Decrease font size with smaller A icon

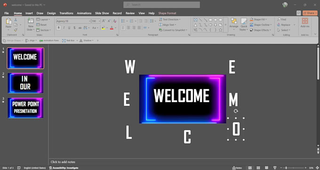click(109, 21)
